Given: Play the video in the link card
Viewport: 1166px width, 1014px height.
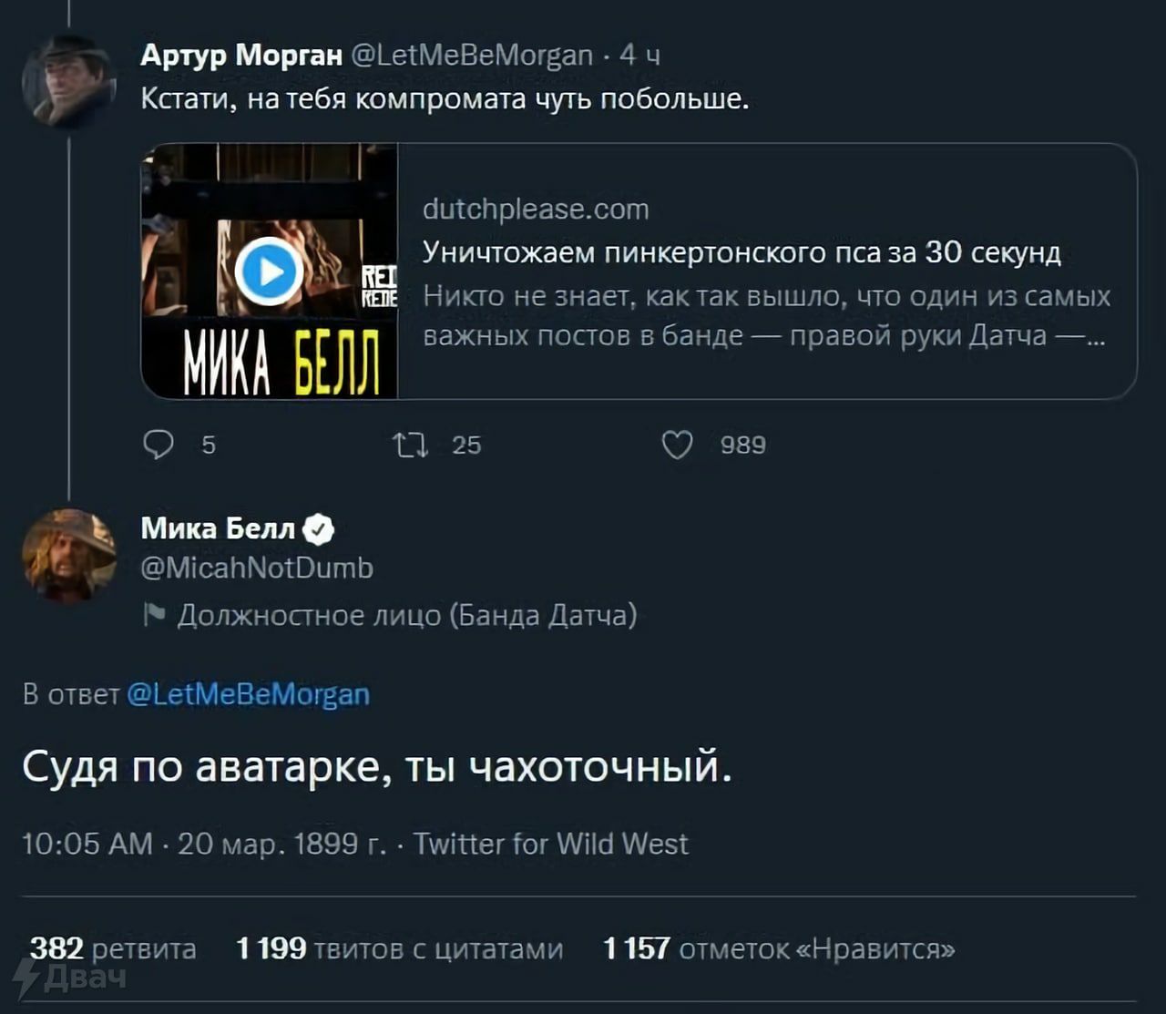Looking at the screenshot, I should 269,271.
